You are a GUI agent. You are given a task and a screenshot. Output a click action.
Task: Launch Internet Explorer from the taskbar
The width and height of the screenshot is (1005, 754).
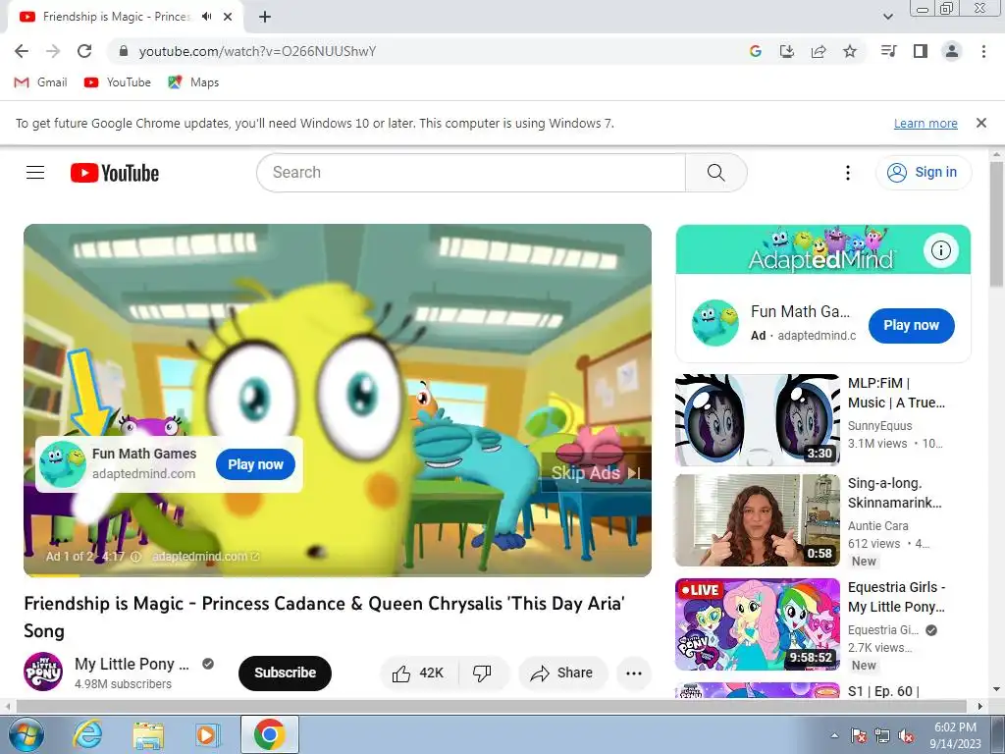pos(86,734)
